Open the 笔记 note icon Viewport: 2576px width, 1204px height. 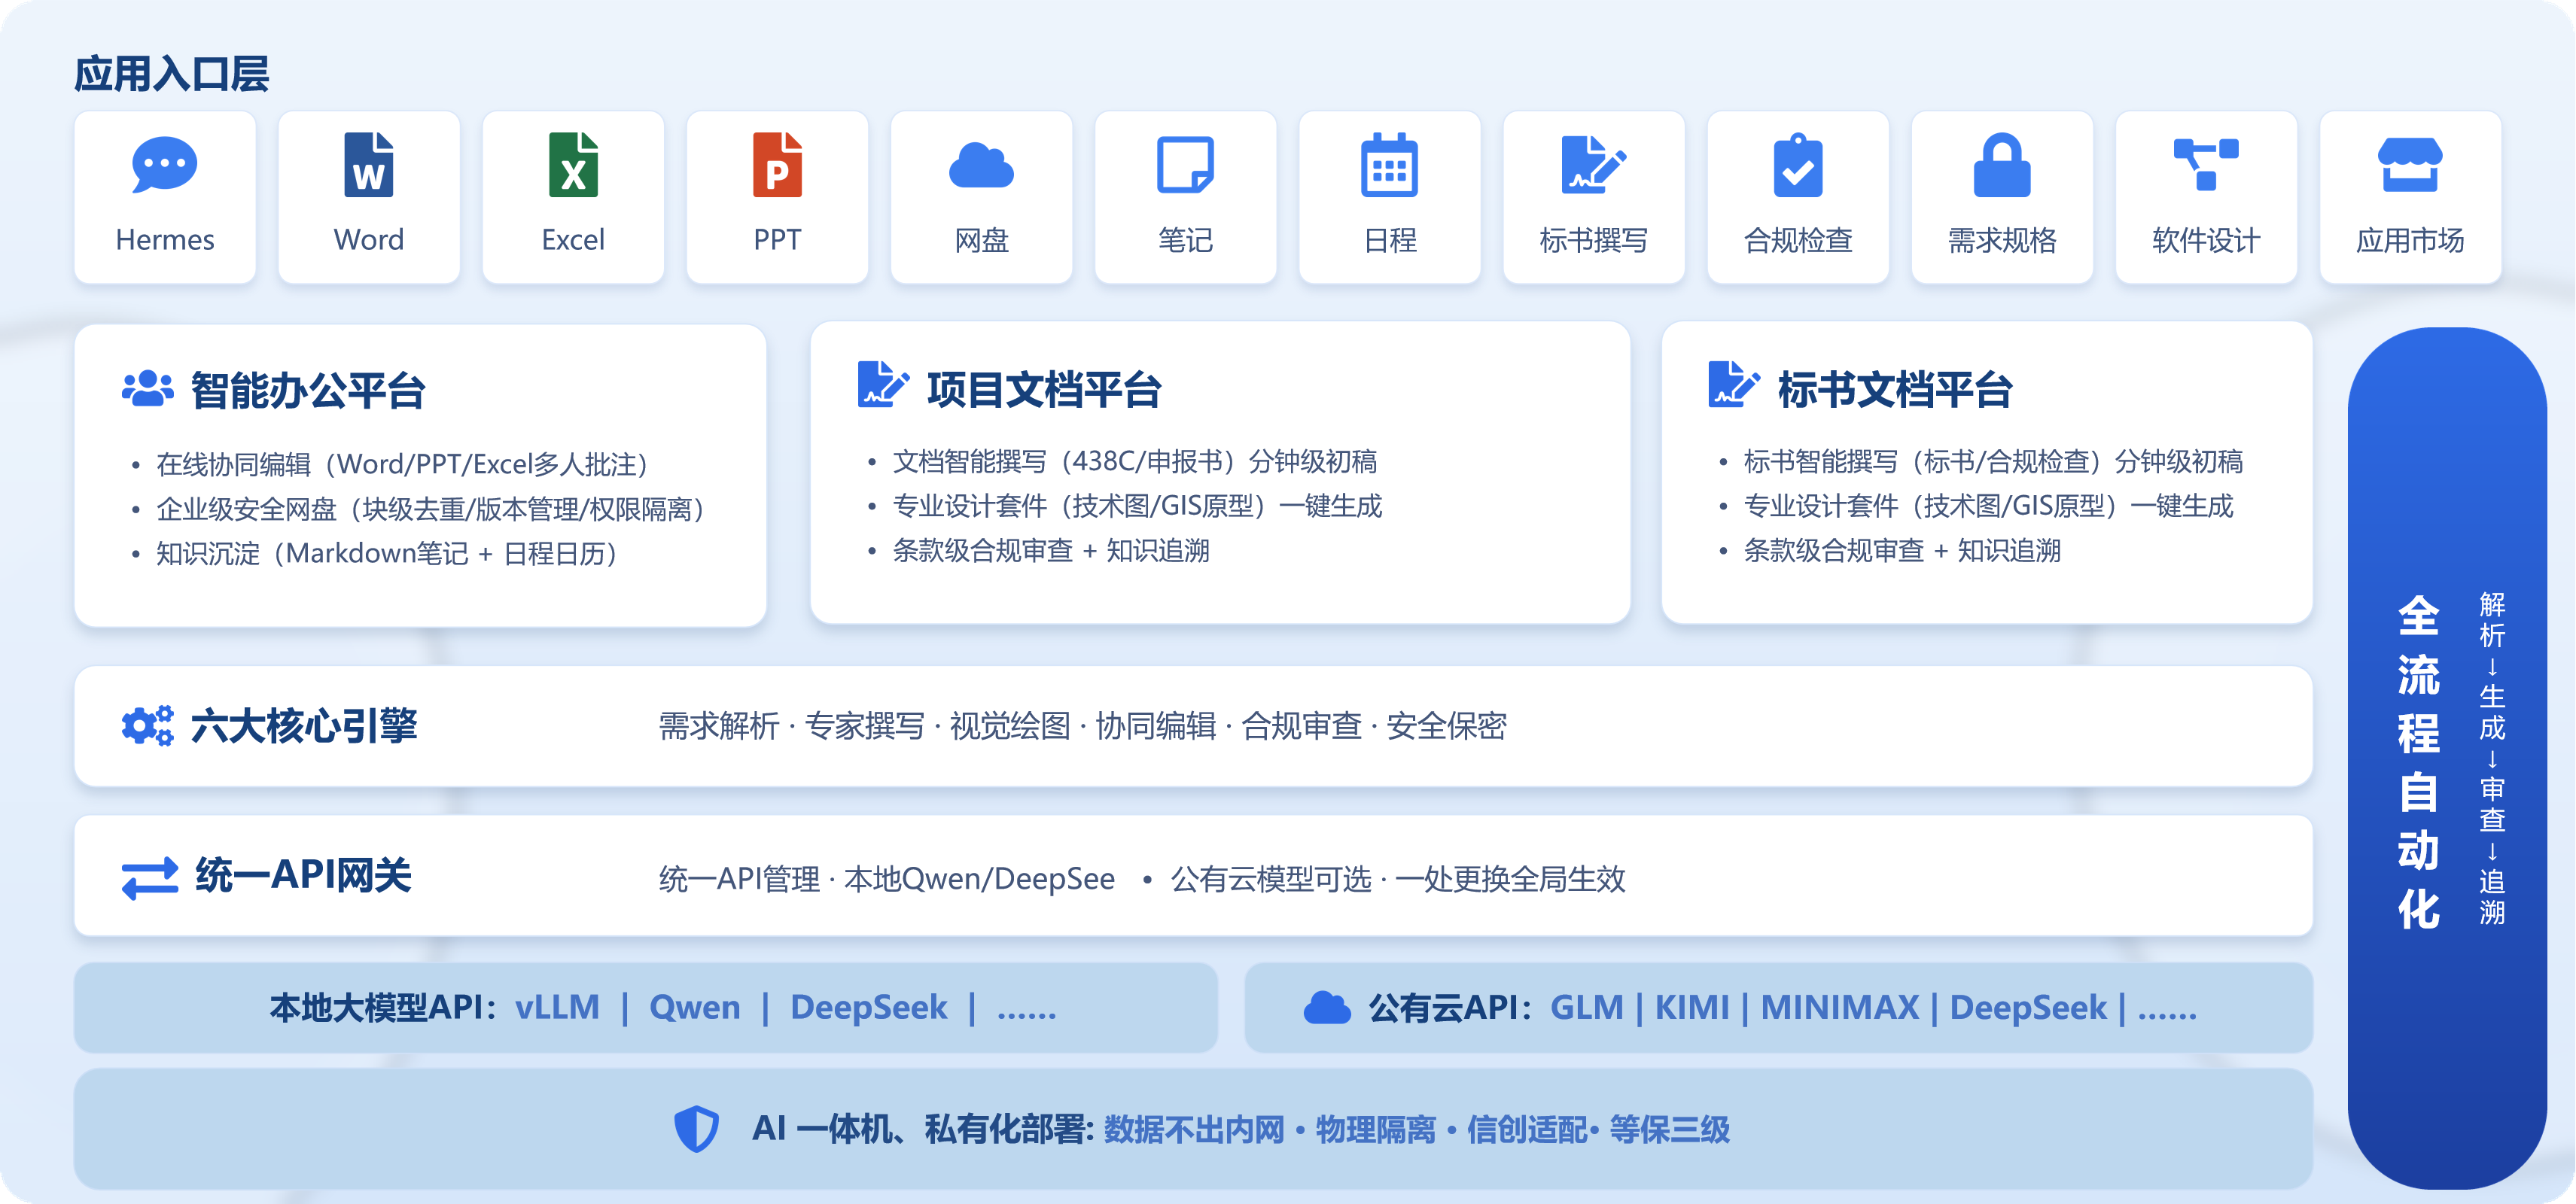click(1185, 165)
